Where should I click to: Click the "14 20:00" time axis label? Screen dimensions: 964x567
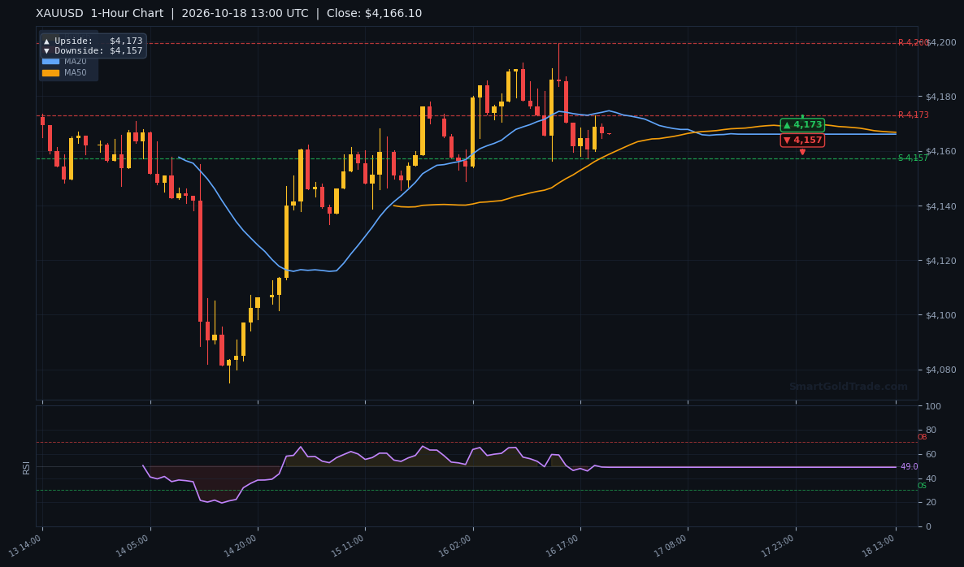pos(241,546)
